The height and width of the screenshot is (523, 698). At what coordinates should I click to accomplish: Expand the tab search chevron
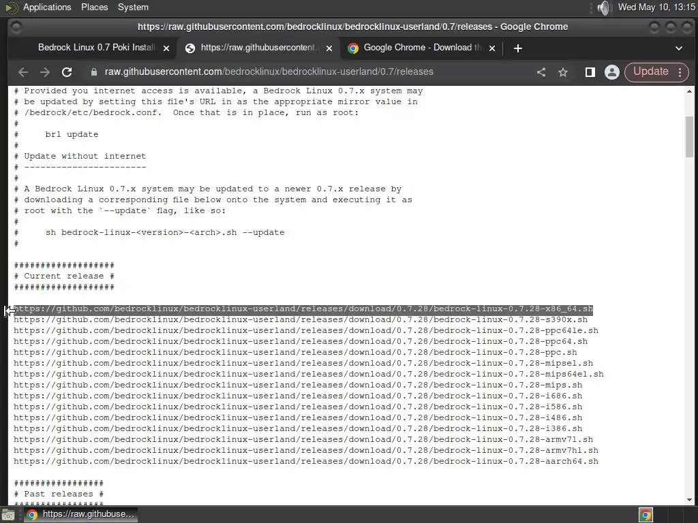pos(679,48)
